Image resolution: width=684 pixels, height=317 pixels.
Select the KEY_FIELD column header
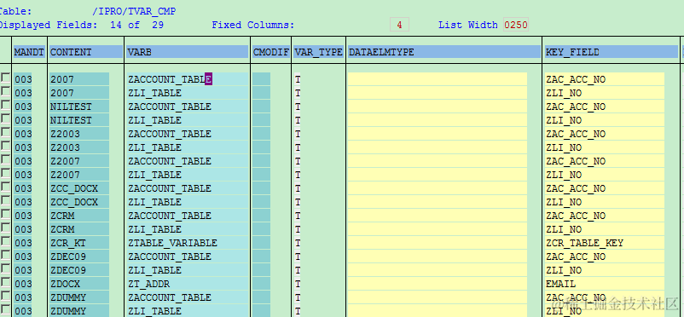612,52
